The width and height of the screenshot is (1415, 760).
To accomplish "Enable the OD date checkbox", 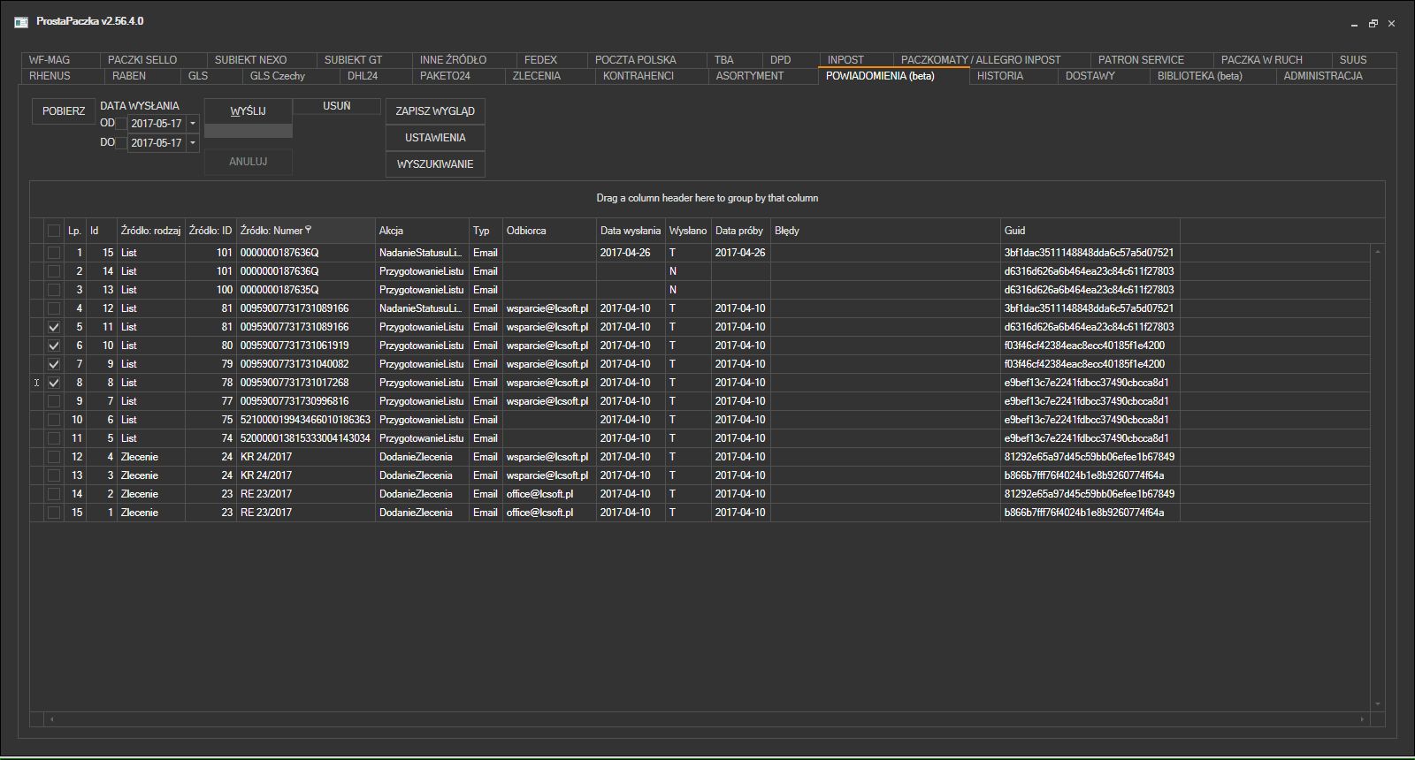I will 121,124.
